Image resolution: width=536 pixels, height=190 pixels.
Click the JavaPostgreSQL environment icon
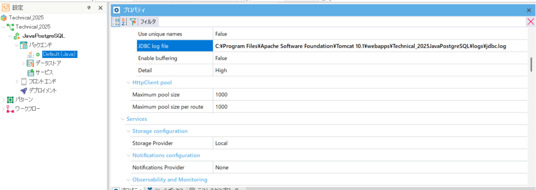click(17, 36)
